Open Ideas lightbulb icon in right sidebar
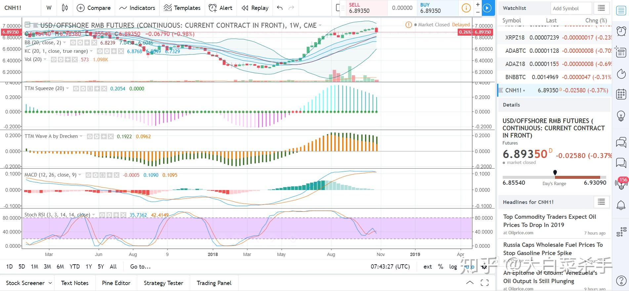Image resolution: width=629 pixels, height=291 pixels. click(x=621, y=116)
